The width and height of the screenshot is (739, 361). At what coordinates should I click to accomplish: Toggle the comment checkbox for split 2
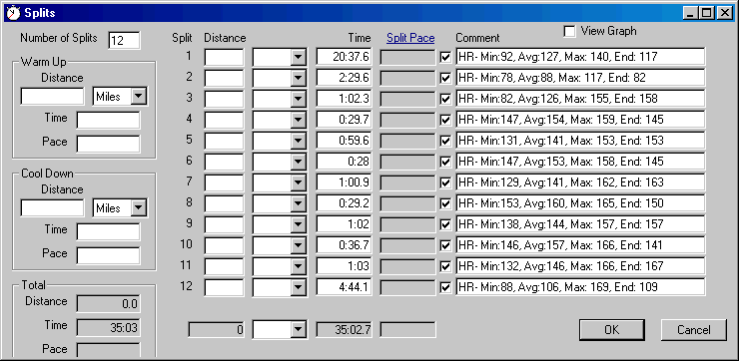tap(445, 78)
